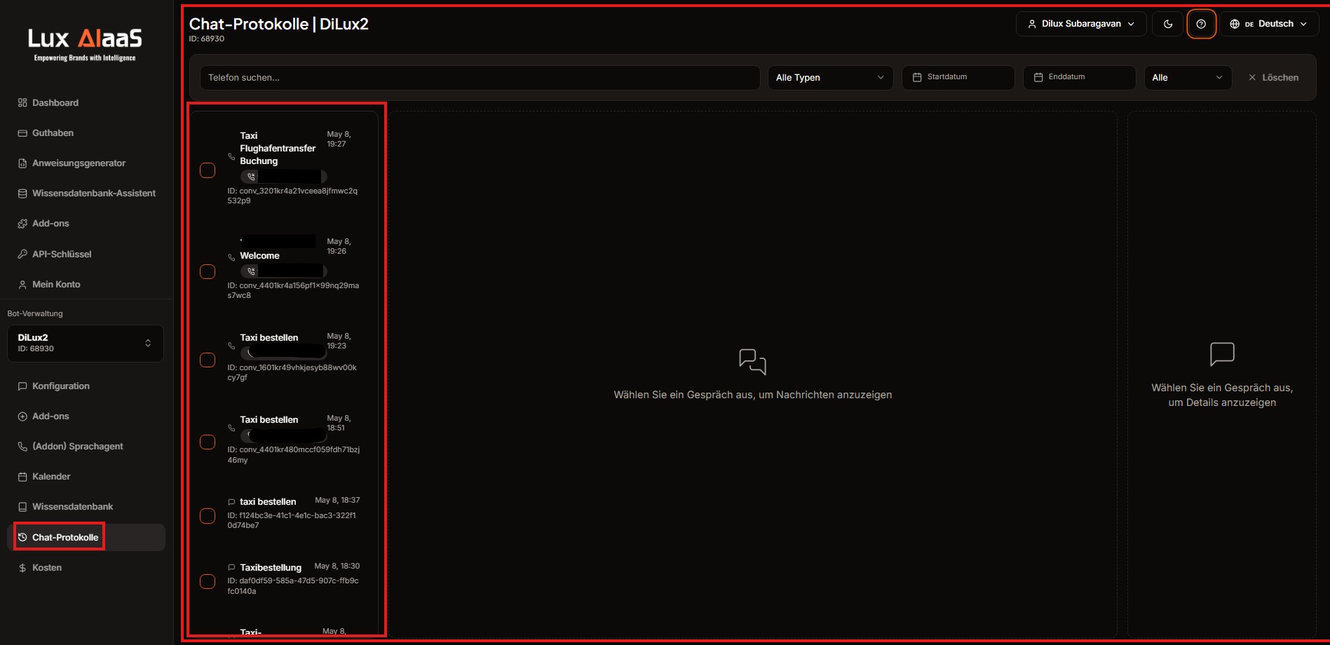
Task: Open the Taxibestellung conversation
Action: (271, 567)
